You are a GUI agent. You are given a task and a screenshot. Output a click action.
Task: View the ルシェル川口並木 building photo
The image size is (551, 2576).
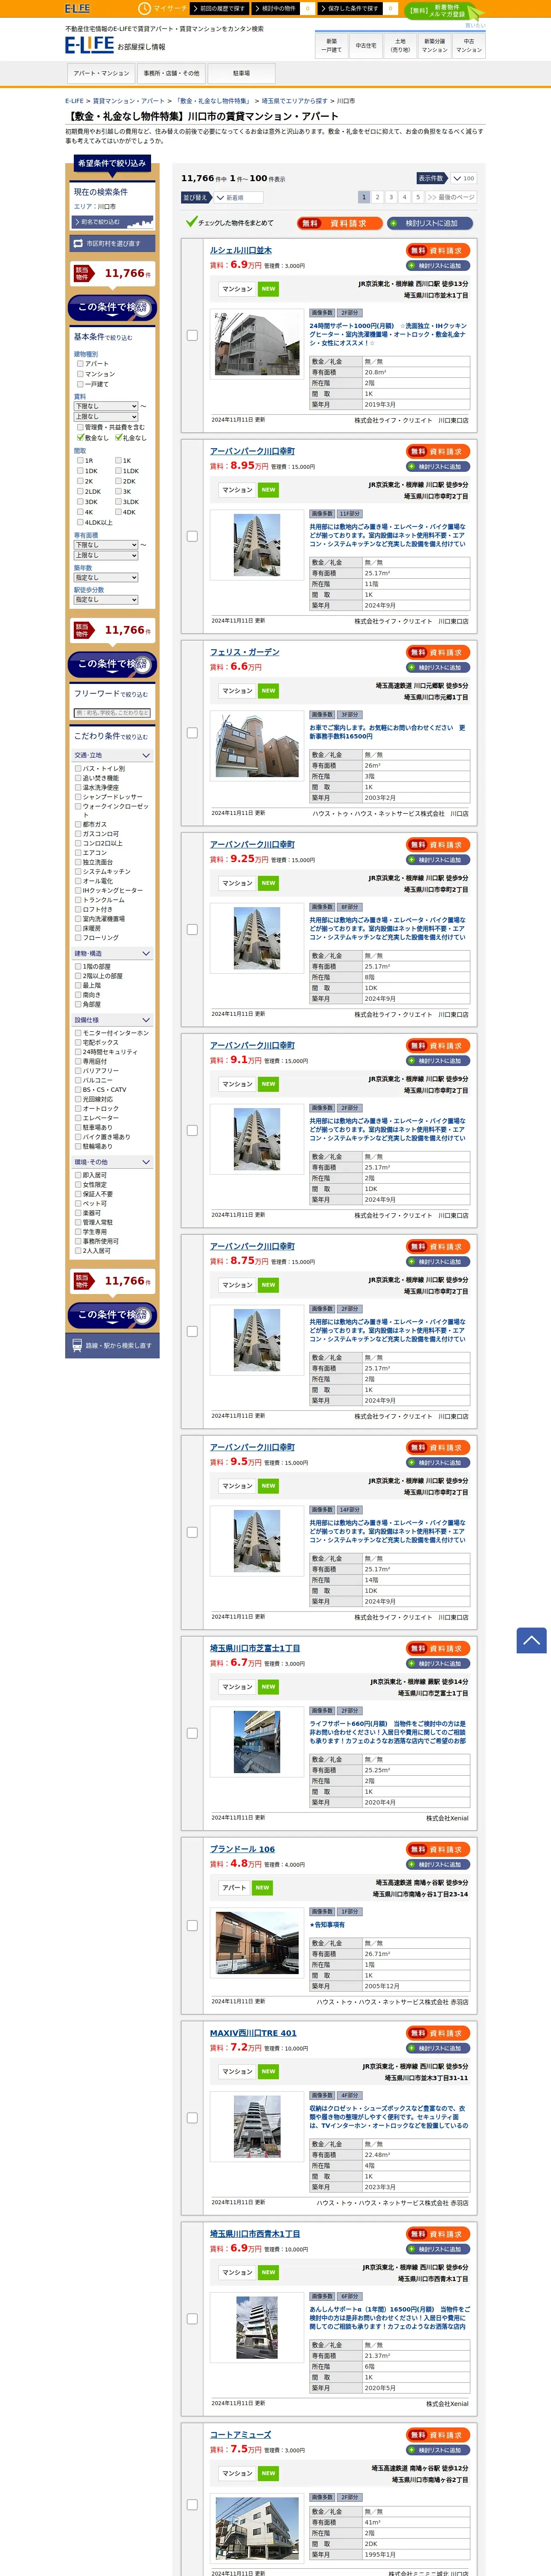click(x=257, y=344)
